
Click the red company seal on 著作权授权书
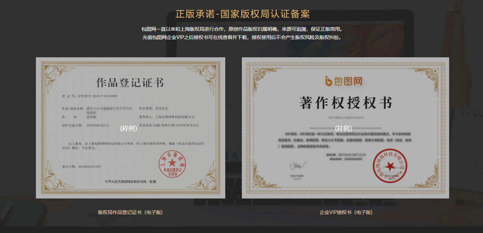[x=390, y=167]
